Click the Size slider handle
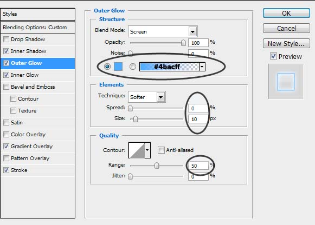Screen dimensions: 315x225 136,119
